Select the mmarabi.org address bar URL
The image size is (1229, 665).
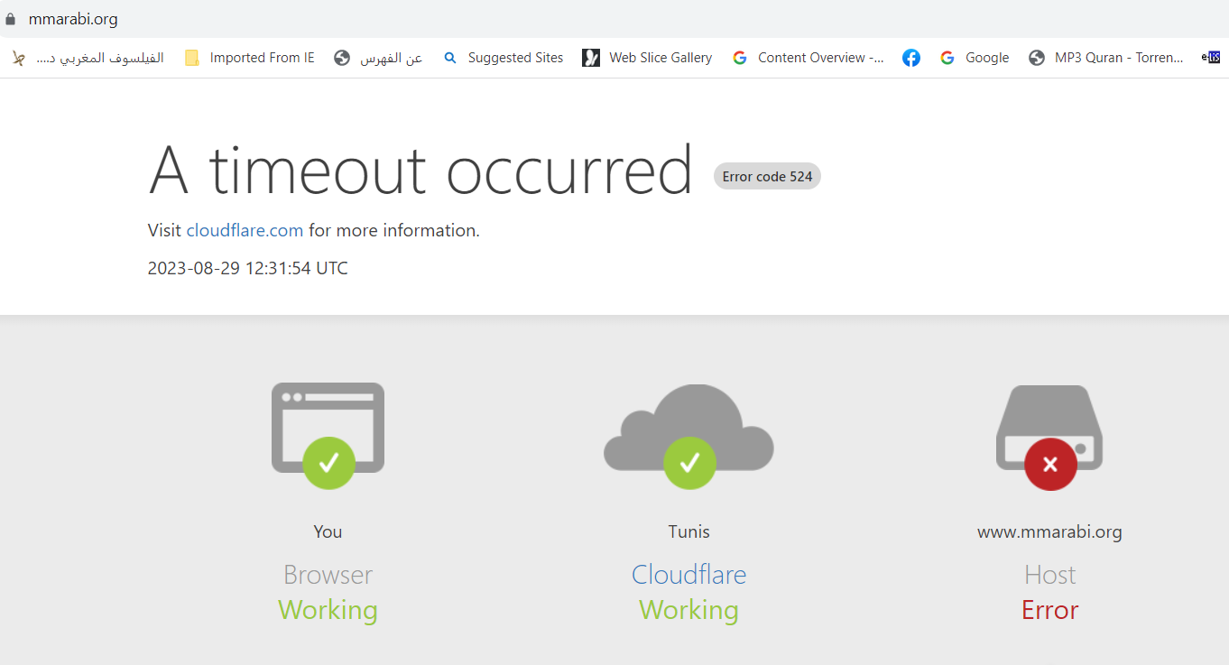pos(73,19)
